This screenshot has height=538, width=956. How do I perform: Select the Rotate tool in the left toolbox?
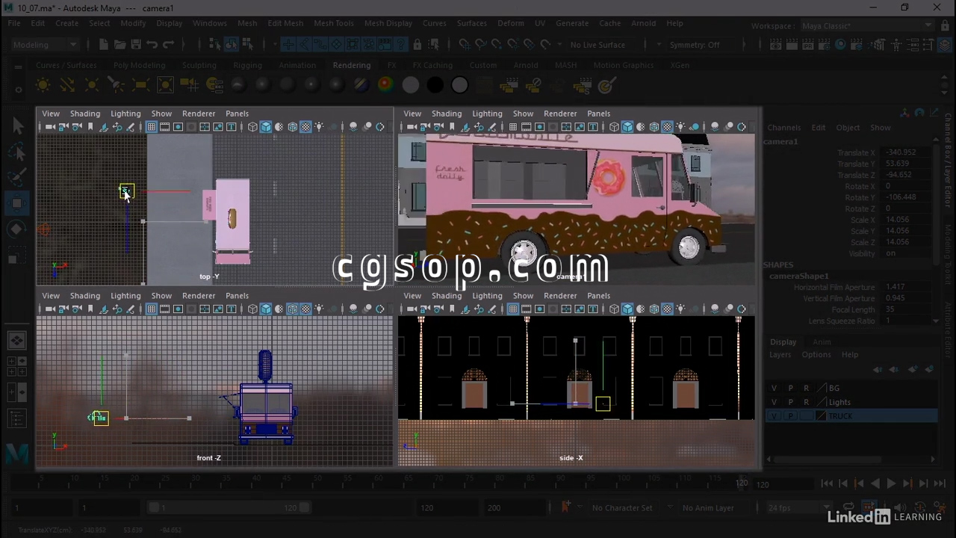coord(17,229)
